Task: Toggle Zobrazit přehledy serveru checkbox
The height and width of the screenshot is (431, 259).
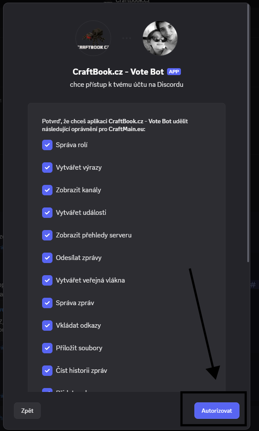Action: pyautogui.click(x=47, y=235)
